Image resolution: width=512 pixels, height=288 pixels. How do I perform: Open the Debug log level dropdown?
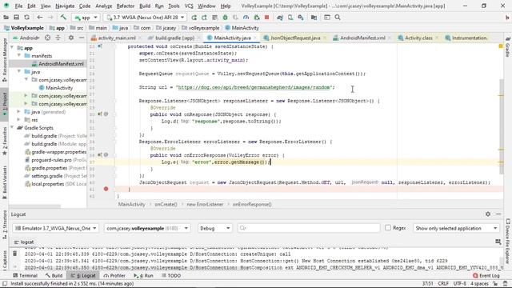point(215,228)
